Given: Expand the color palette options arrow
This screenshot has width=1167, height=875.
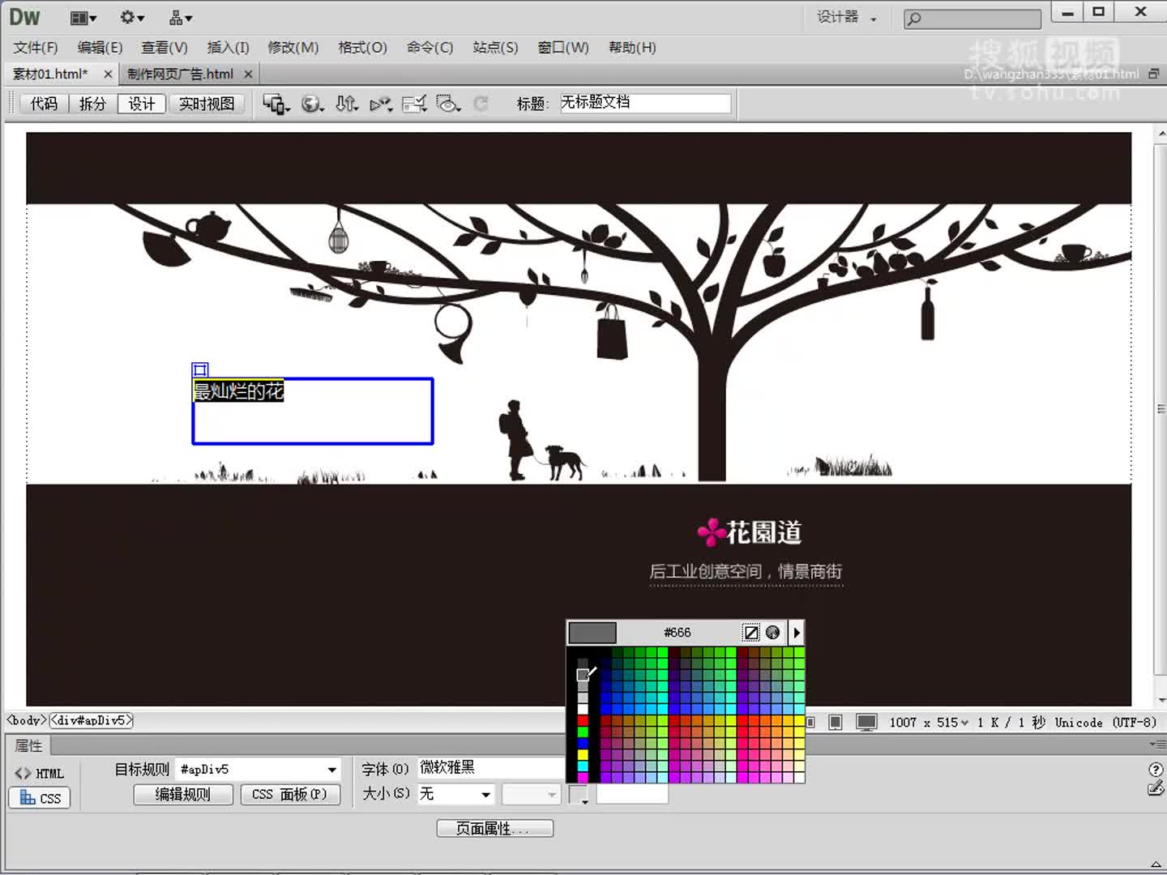Looking at the screenshot, I should pyautogui.click(x=797, y=632).
